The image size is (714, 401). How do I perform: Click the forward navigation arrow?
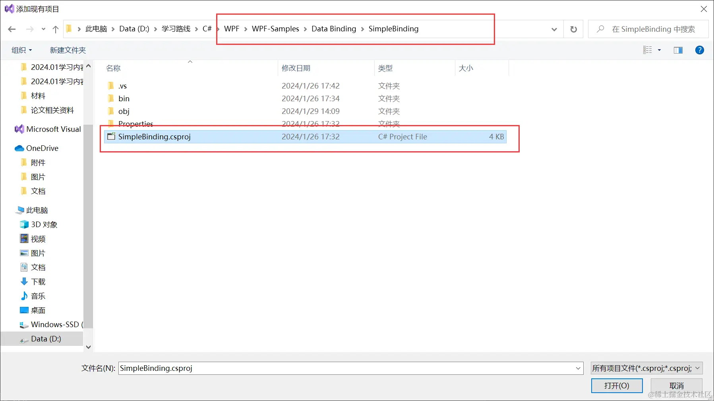click(30, 29)
